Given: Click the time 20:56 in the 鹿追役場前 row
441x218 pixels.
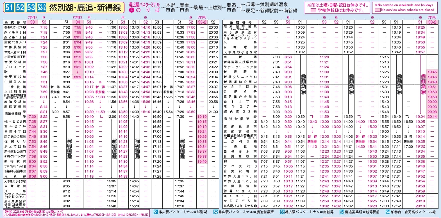Looking at the screenshot, I should pyautogui.click(x=213, y=102).
